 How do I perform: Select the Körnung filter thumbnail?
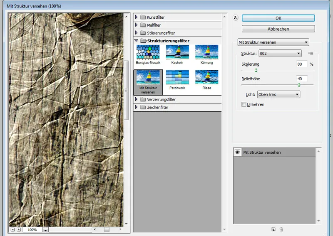tap(206, 52)
